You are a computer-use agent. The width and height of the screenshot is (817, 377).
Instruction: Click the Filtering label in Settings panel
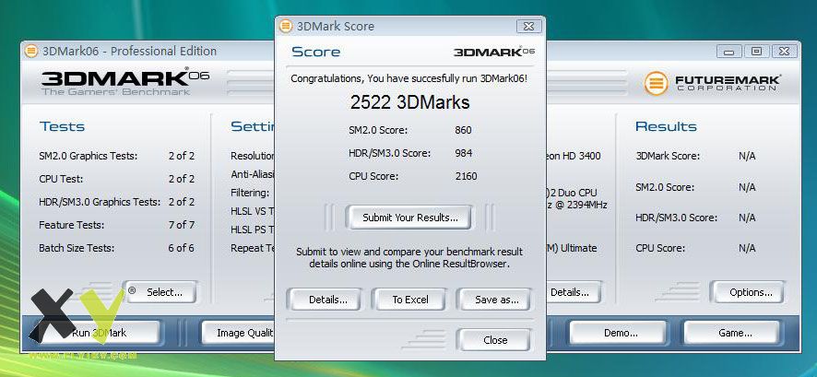[250, 193]
